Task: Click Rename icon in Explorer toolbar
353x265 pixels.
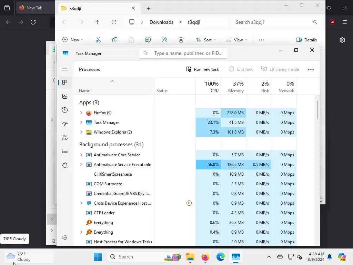Action: [x=148, y=40]
